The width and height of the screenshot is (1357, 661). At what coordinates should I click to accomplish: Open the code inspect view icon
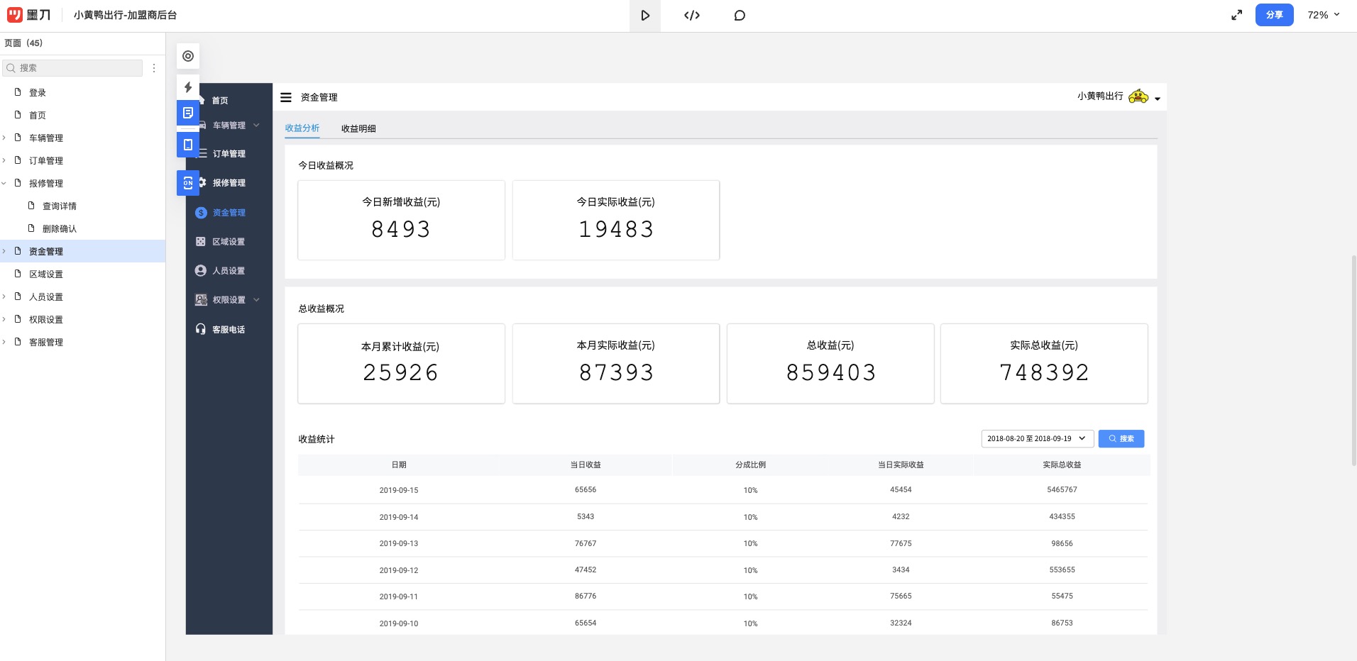tap(692, 16)
